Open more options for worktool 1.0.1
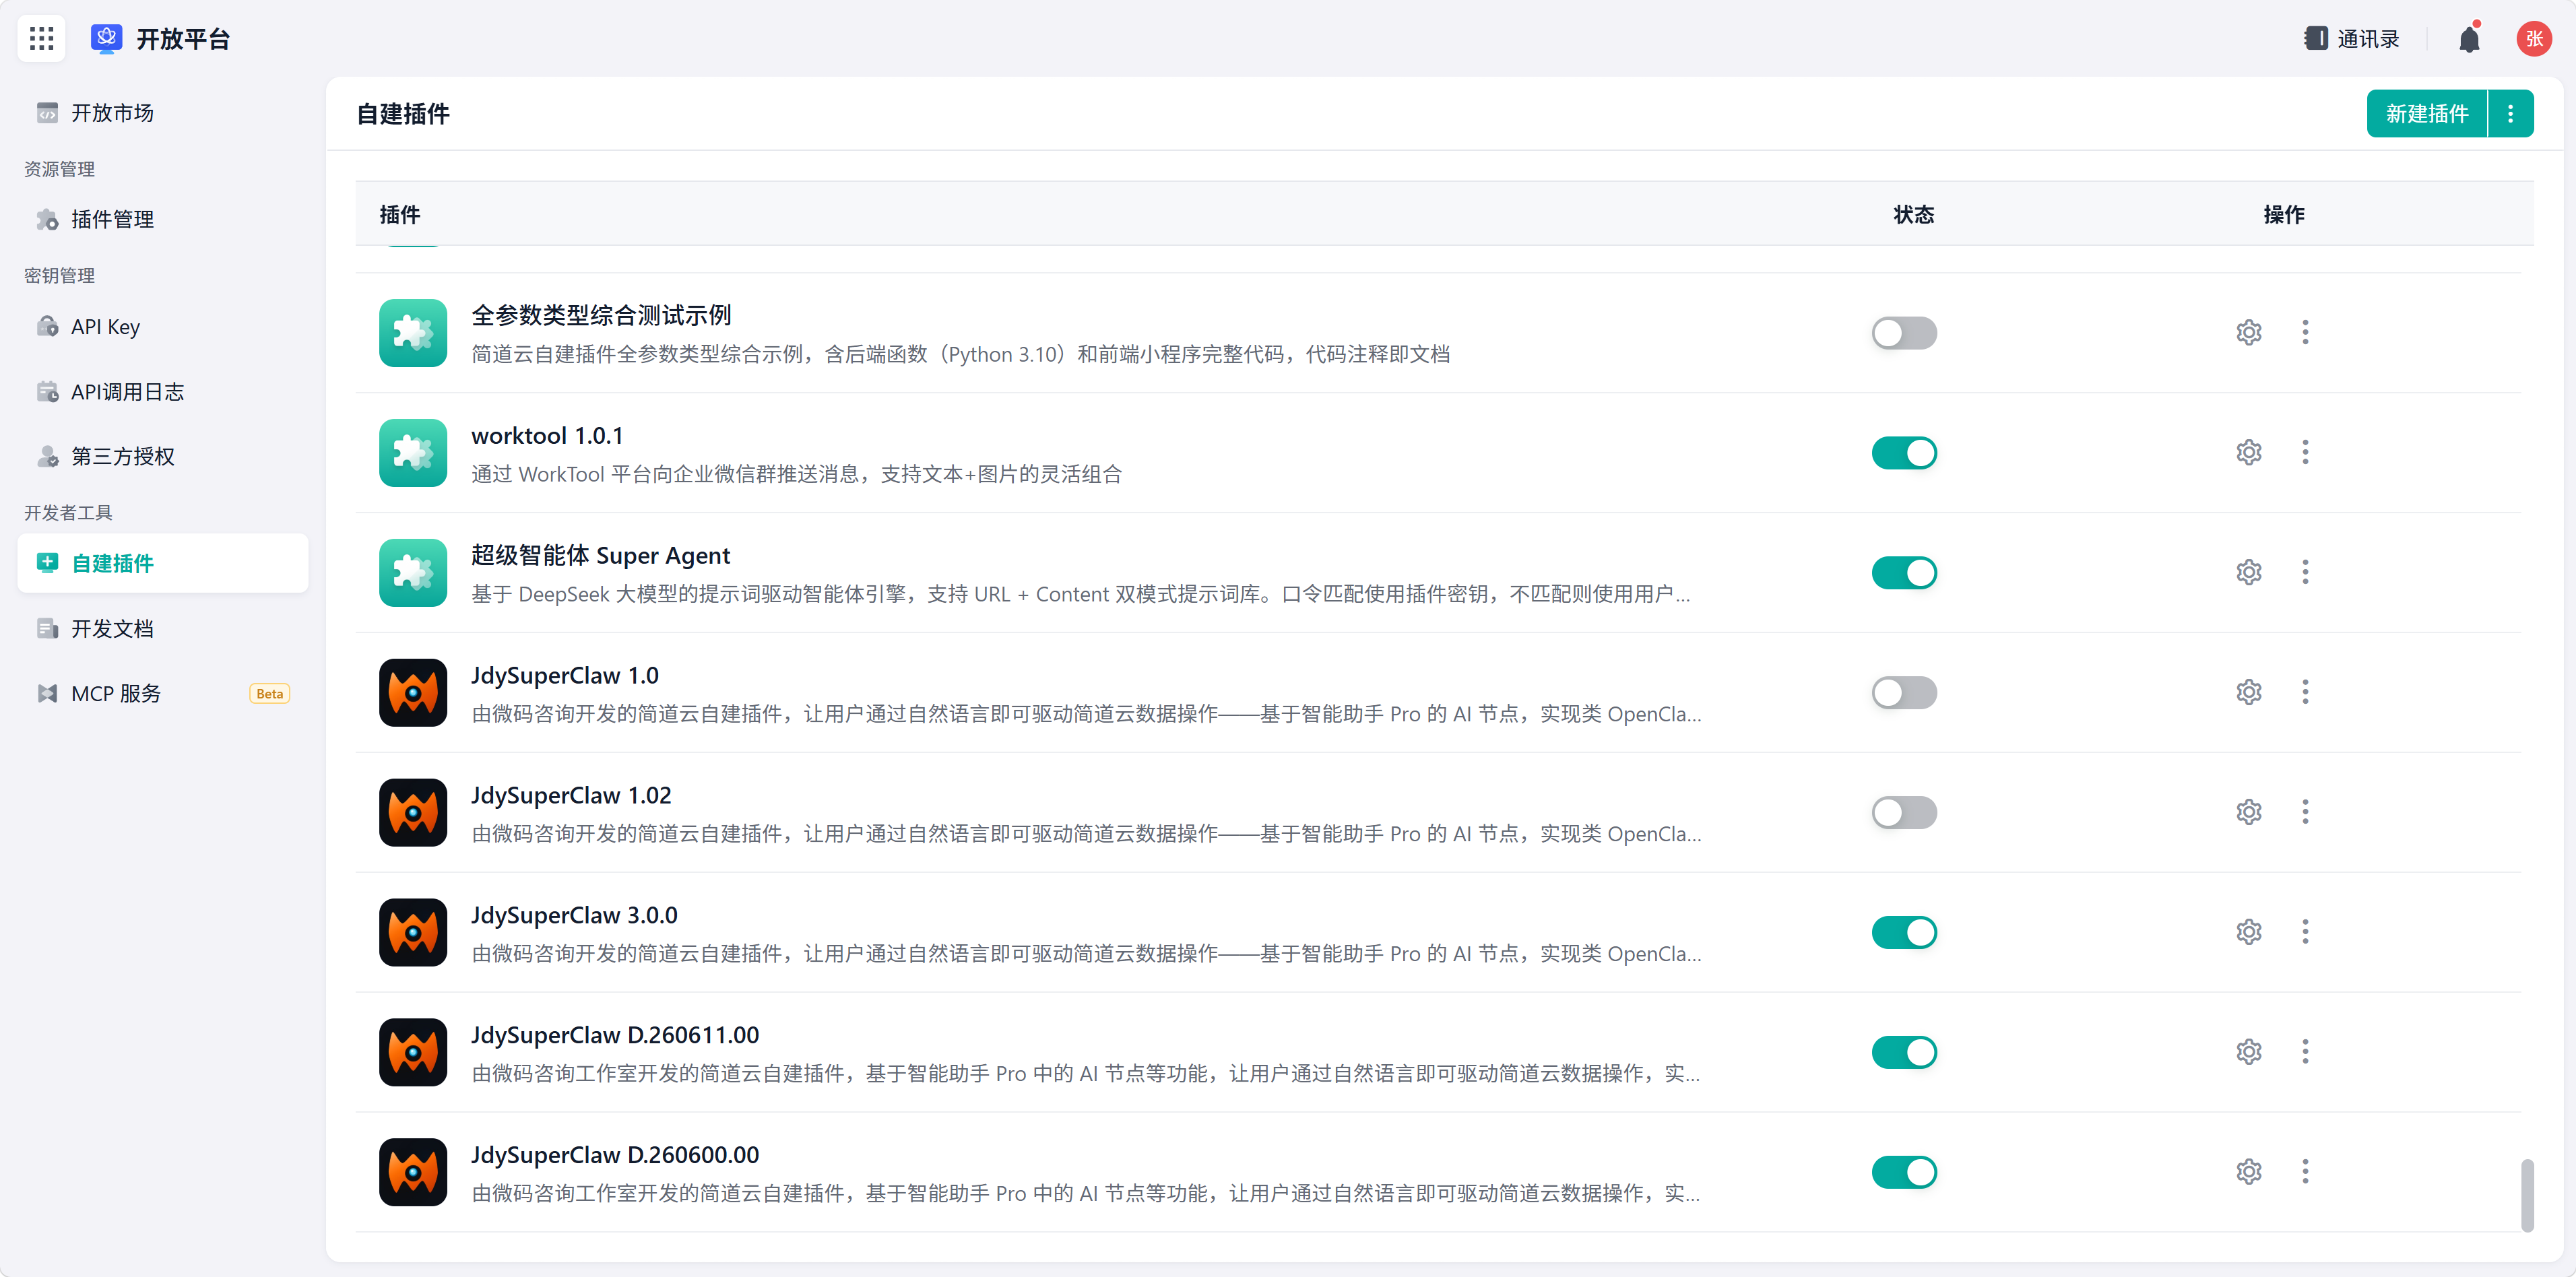 (2306, 452)
